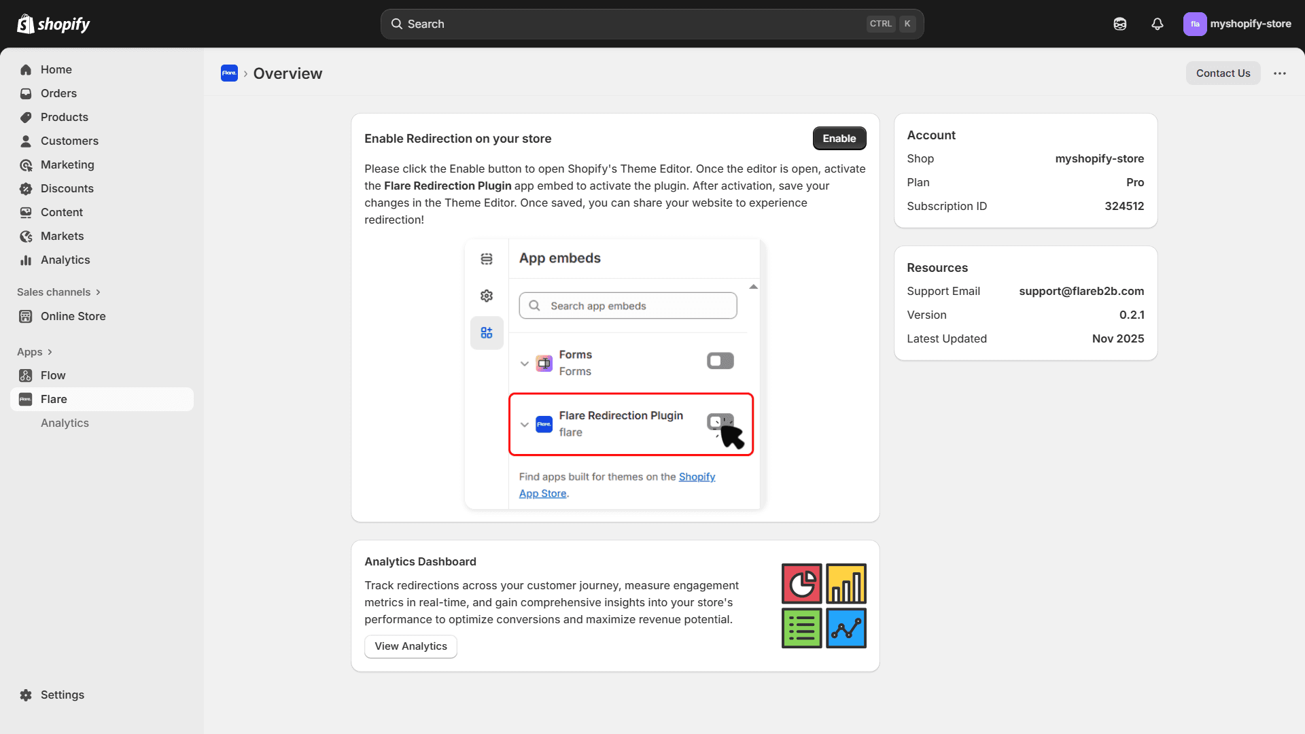
Task: Expand the Sales channels section
Action: [98, 292]
